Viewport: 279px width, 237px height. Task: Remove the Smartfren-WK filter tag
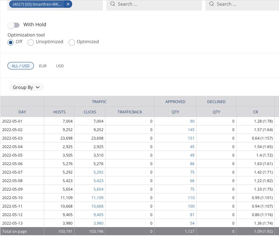tap(68, 4)
